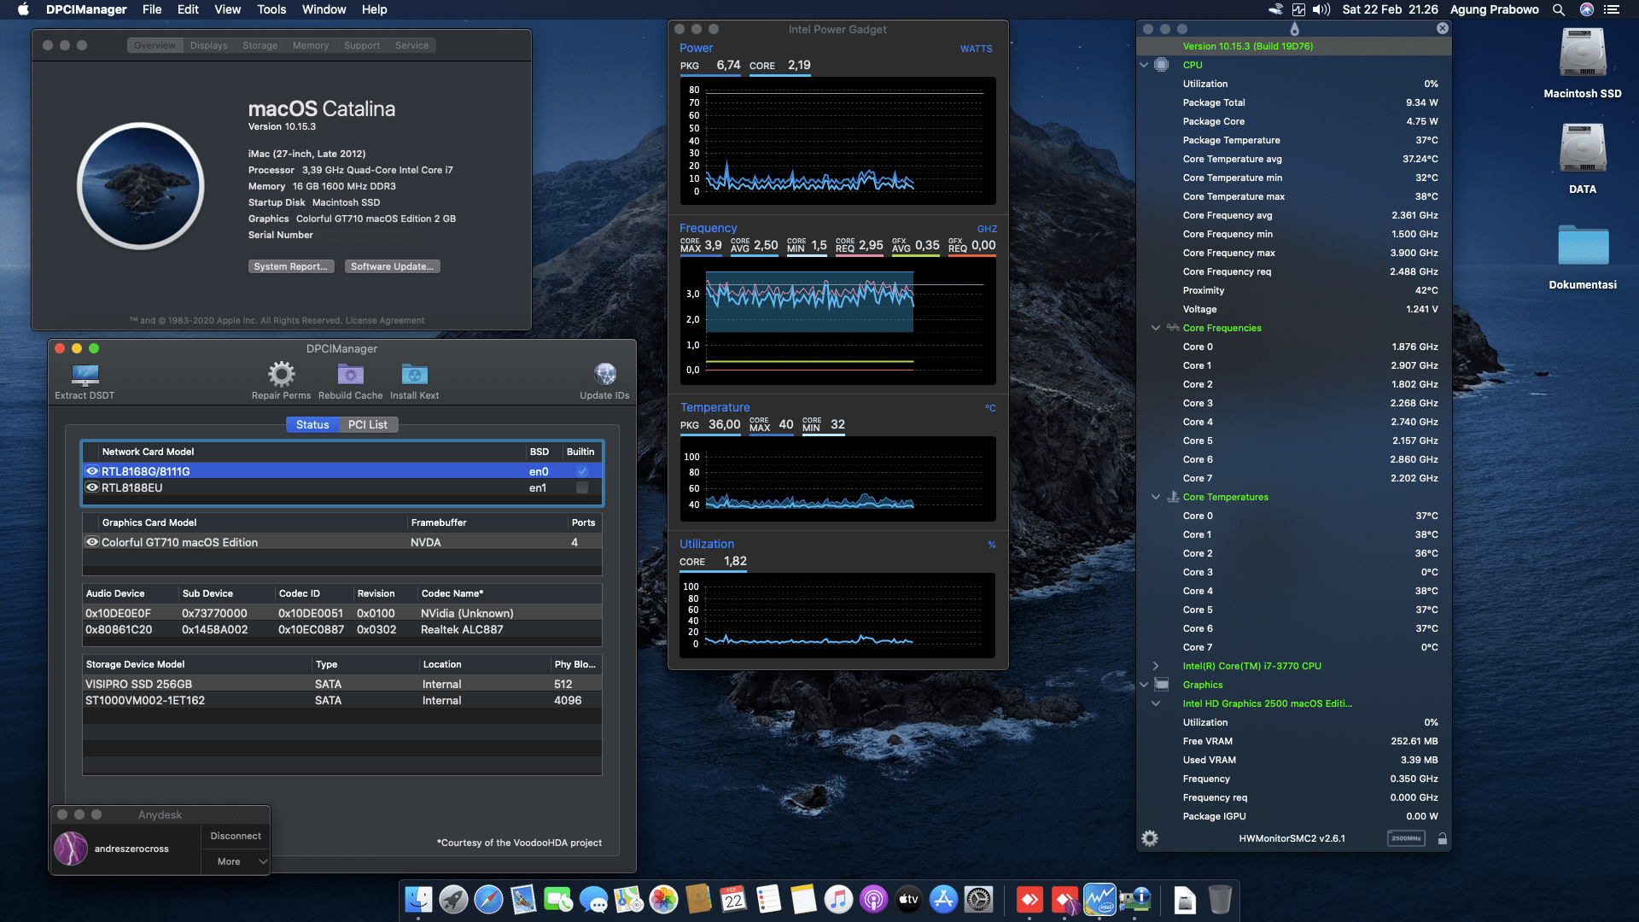Click Service tab in About This Mac
The height and width of the screenshot is (922, 1639).
click(411, 45)
